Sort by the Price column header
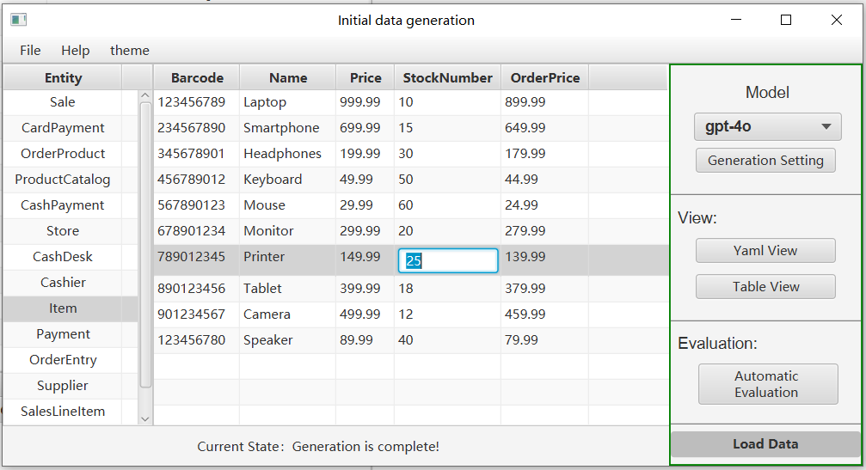This screenshot has height=470, width=866. 365,77
